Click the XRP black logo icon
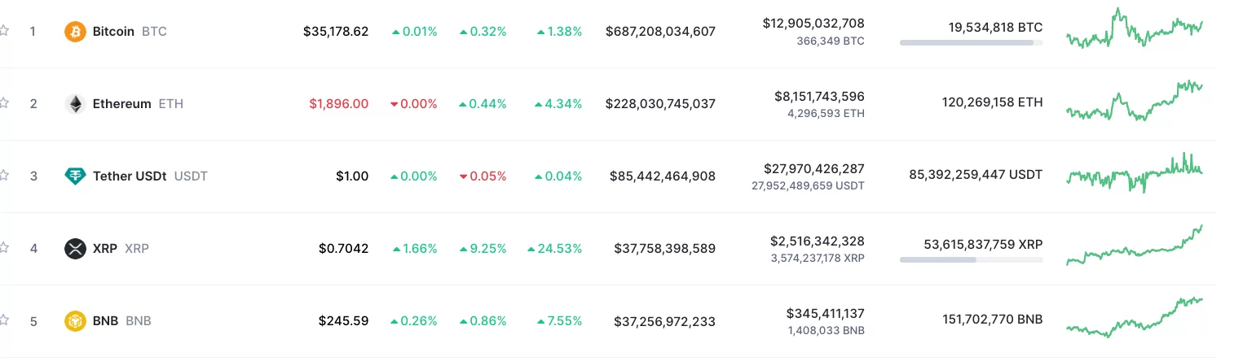 coord(75,249)
